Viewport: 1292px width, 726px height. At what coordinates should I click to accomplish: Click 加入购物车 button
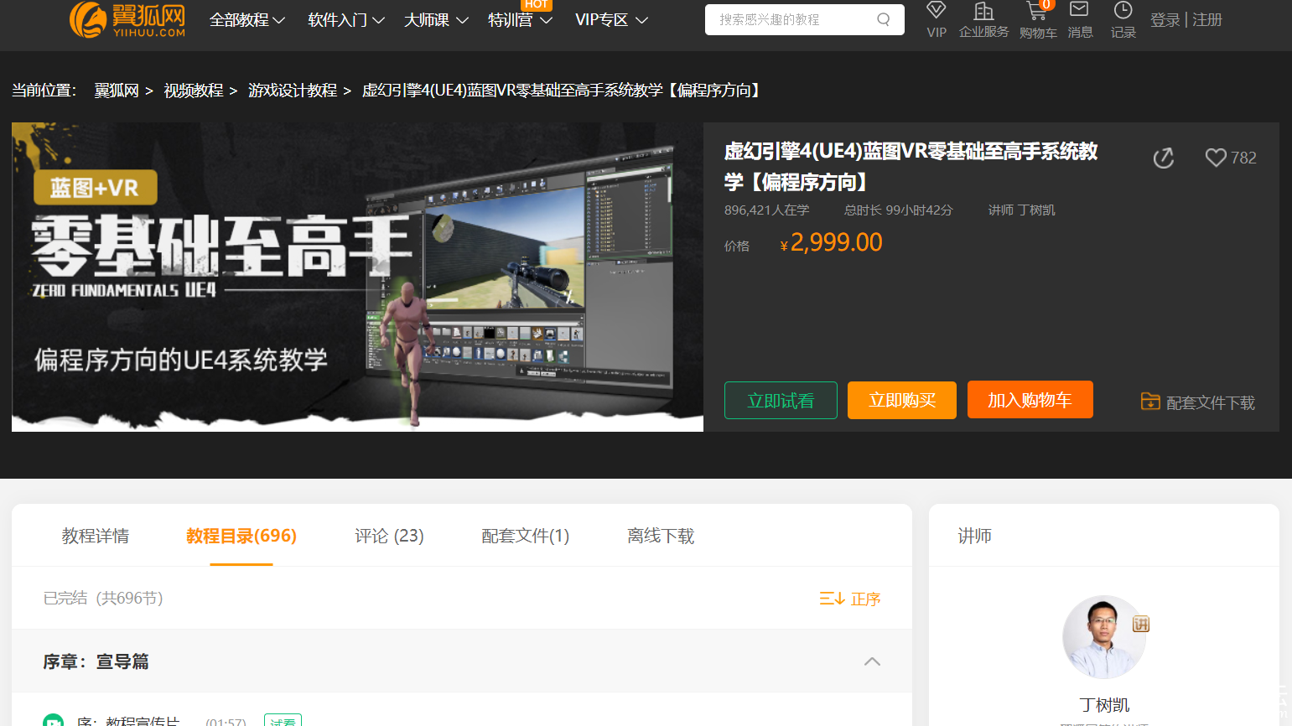[x=1030, y=399]
